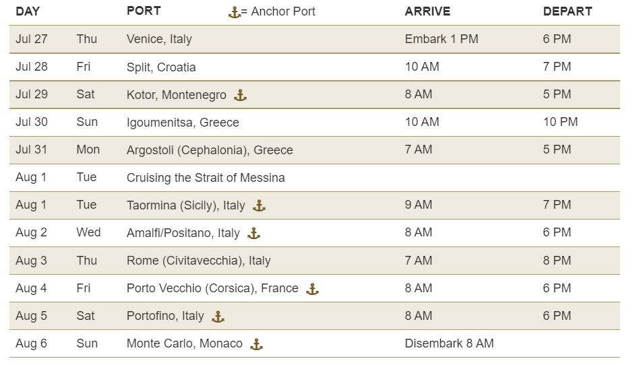633x365 pixels.
Task: Click the anchor icon next to Taormina (Sicily)
Action: click(x=259, y=206)
